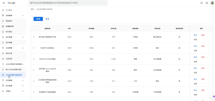Click the 重置 button
The height and width of the screenshot is (101, 215).
click(47, 19)
